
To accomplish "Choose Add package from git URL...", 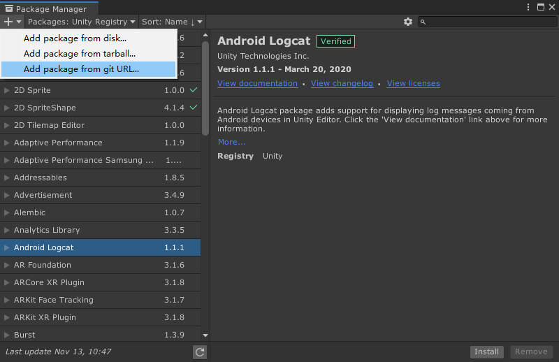I will 89,69.
